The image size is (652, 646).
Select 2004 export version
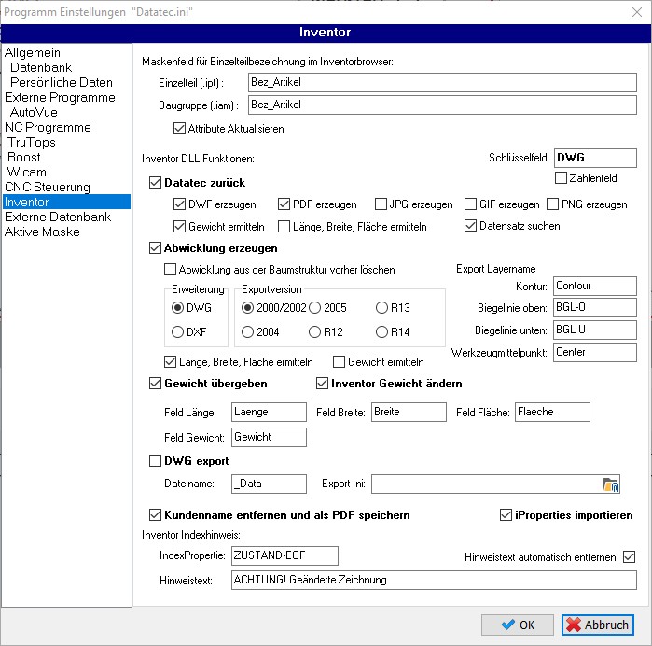247,331
